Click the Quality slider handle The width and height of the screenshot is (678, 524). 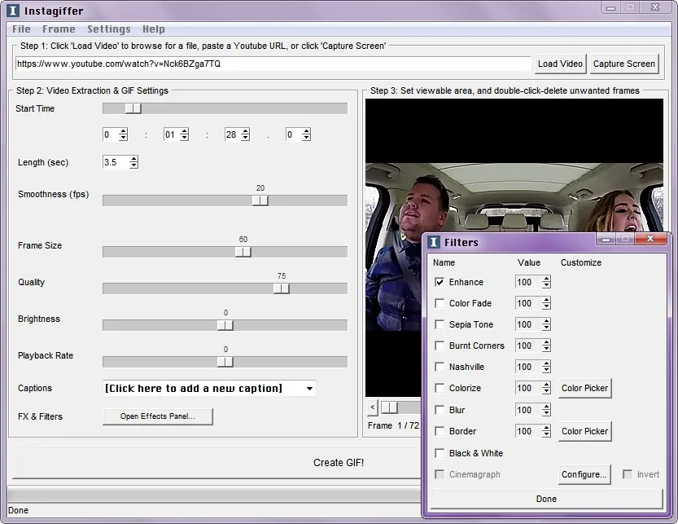click(x=282, y=288)
